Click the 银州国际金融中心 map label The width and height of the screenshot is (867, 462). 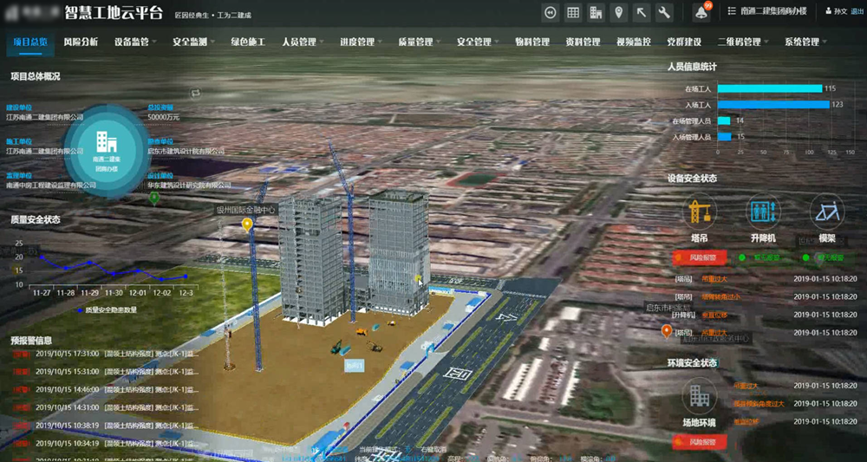tap(246, 210)
